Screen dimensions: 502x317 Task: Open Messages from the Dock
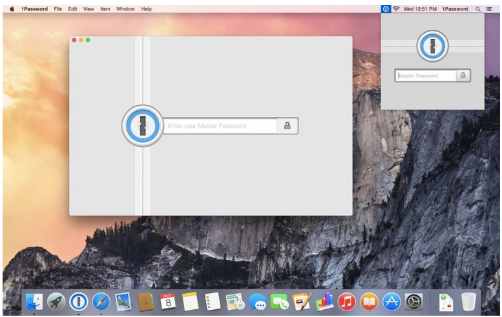257,302
